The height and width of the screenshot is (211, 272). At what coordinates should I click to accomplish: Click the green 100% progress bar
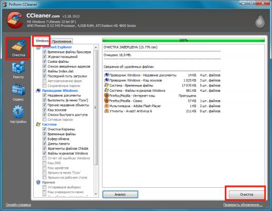click(183, 40)
